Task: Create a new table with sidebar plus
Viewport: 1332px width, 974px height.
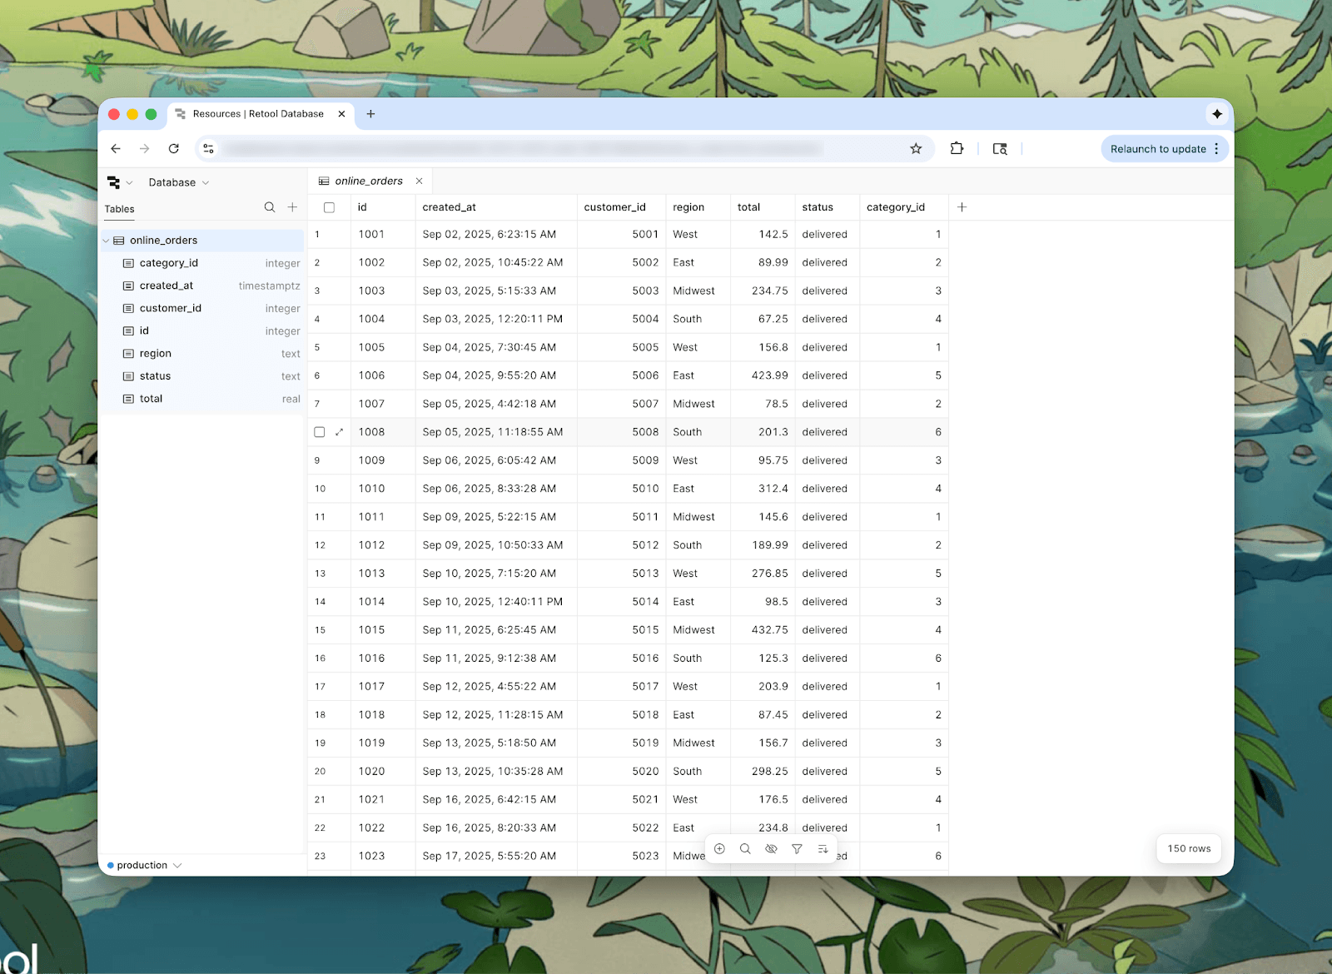Action: tap(292, 207)
